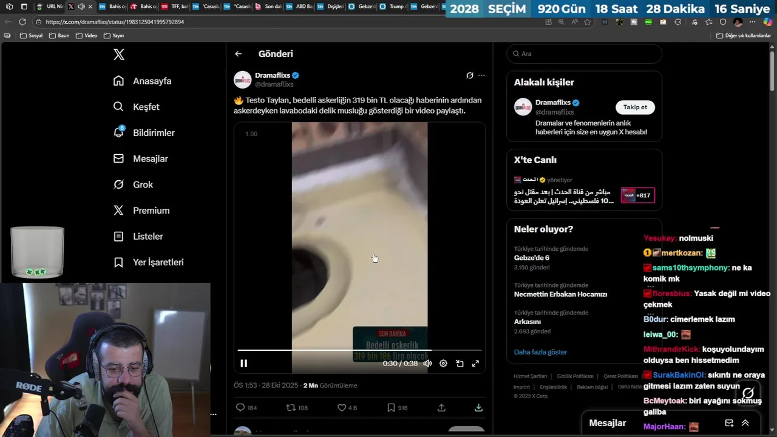Open video settings gear
Screen dimensions: 777x437
(443, 364)
